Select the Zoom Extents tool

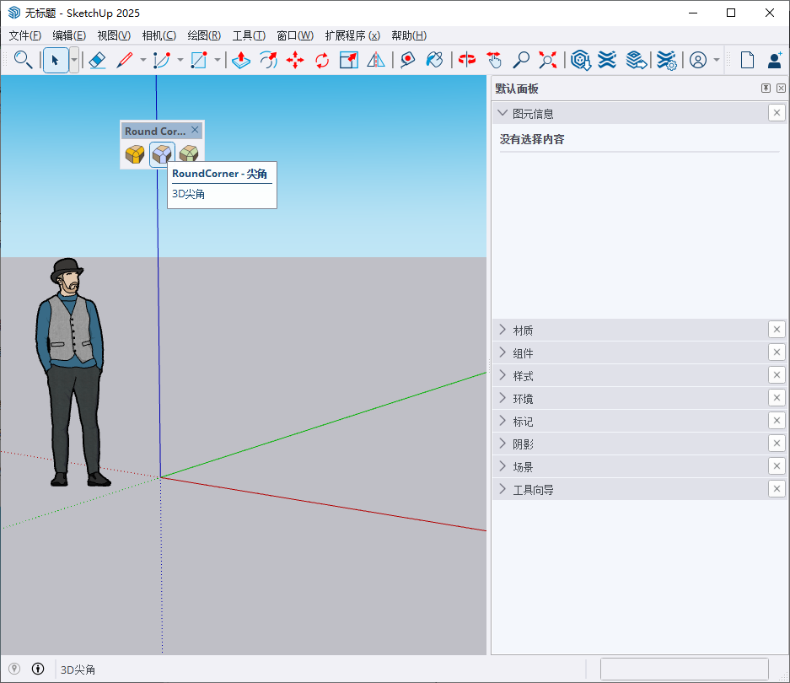coord(547,60)
